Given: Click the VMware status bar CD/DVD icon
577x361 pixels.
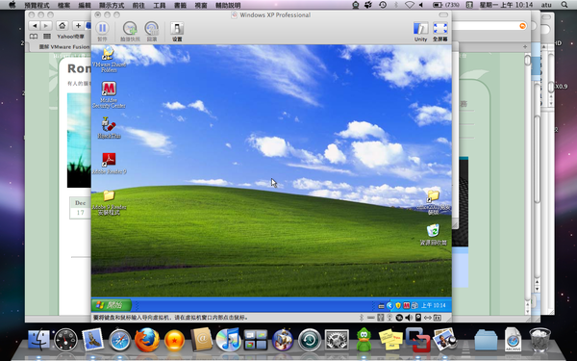Looking at the screenshot, I should [399, 317].
